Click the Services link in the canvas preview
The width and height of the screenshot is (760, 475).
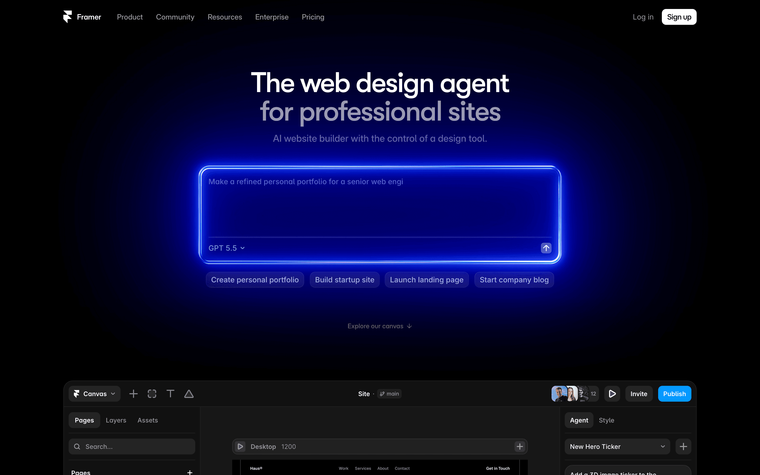pyautogui.click(x=363, y=468)
